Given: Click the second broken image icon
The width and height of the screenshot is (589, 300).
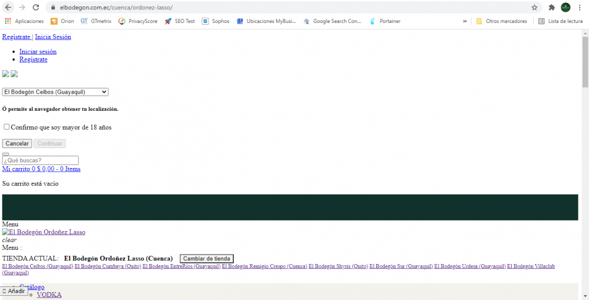Looking at the screenshot, I should pyautogui.click(x=14, y=74).
